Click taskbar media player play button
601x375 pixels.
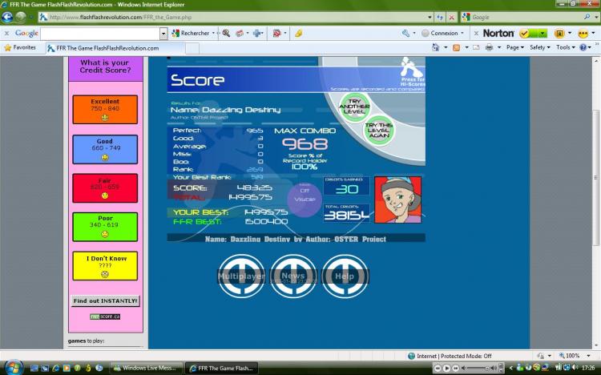coord(446,368)
